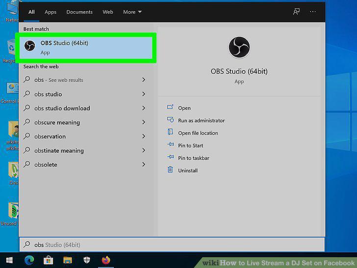Open the three-dot options menu

coord(312,12)
